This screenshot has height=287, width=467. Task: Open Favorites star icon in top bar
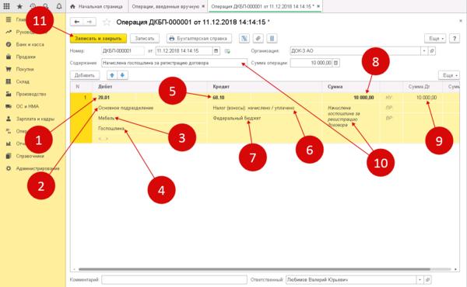(19, 6)
